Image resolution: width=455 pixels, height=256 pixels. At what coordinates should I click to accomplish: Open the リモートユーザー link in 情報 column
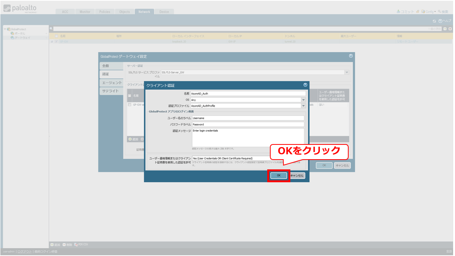click(407, 42)
